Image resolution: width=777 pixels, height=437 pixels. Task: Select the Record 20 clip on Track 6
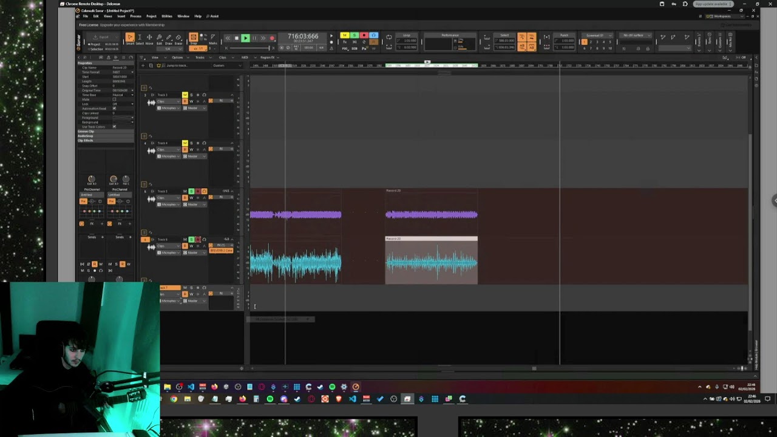[x=431, y=261]
